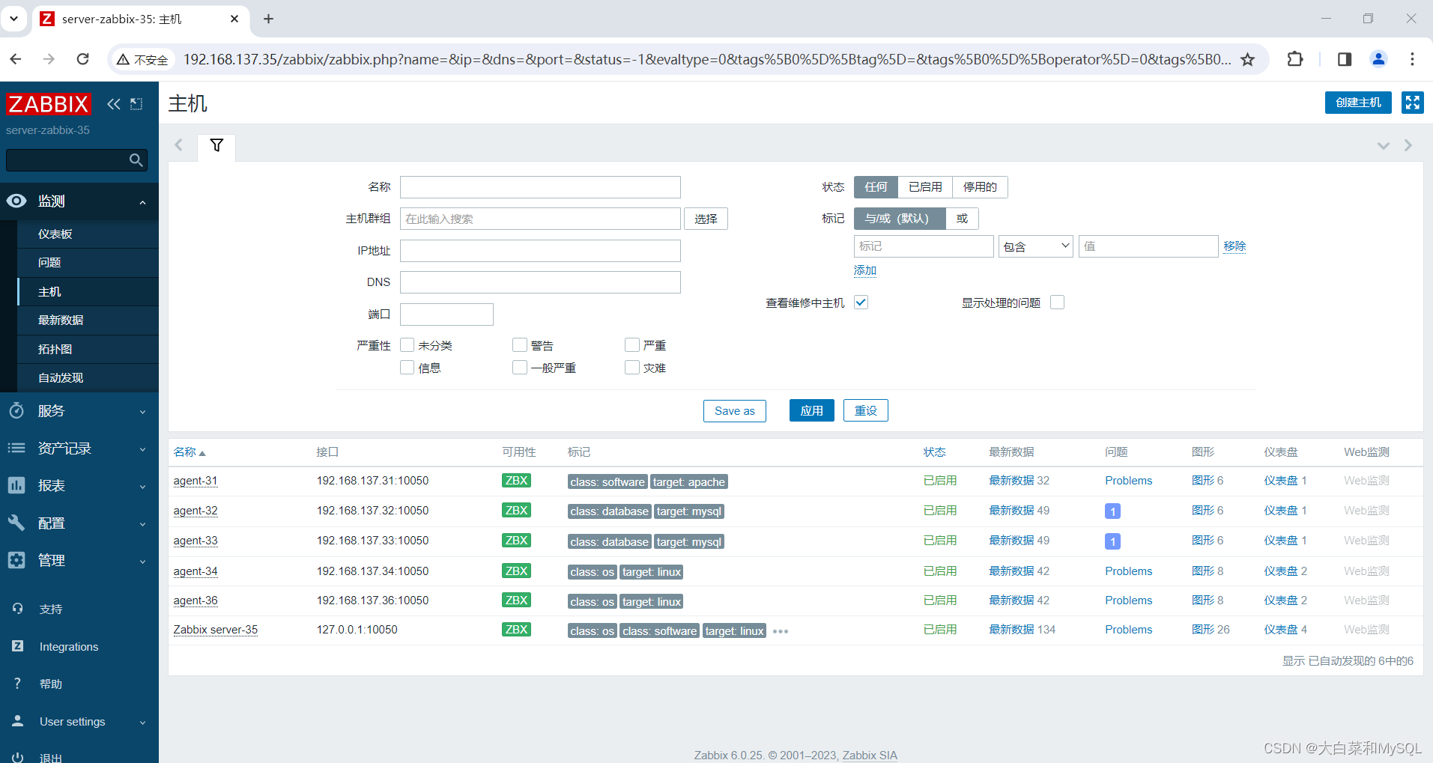This screenshot has height=763, width=1433.
Task: Open the Chrome three-dot menu
Action: 1412,59
